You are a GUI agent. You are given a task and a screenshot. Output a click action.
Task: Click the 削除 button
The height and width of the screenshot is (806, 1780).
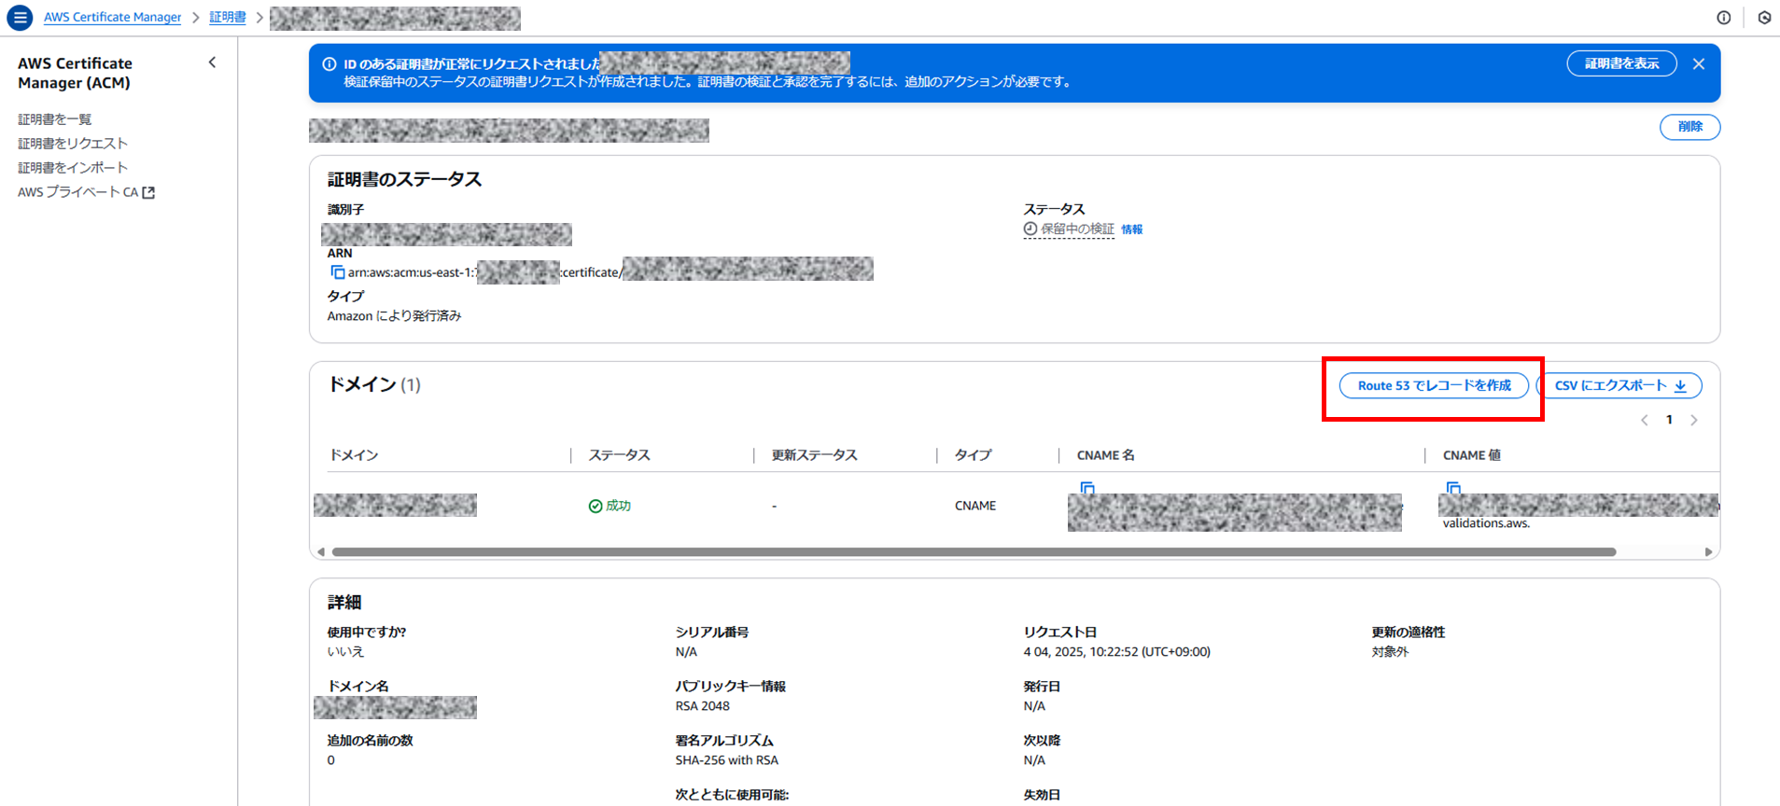coord(1690,127)
